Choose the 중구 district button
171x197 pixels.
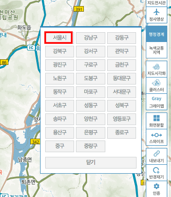pos(60,146)
